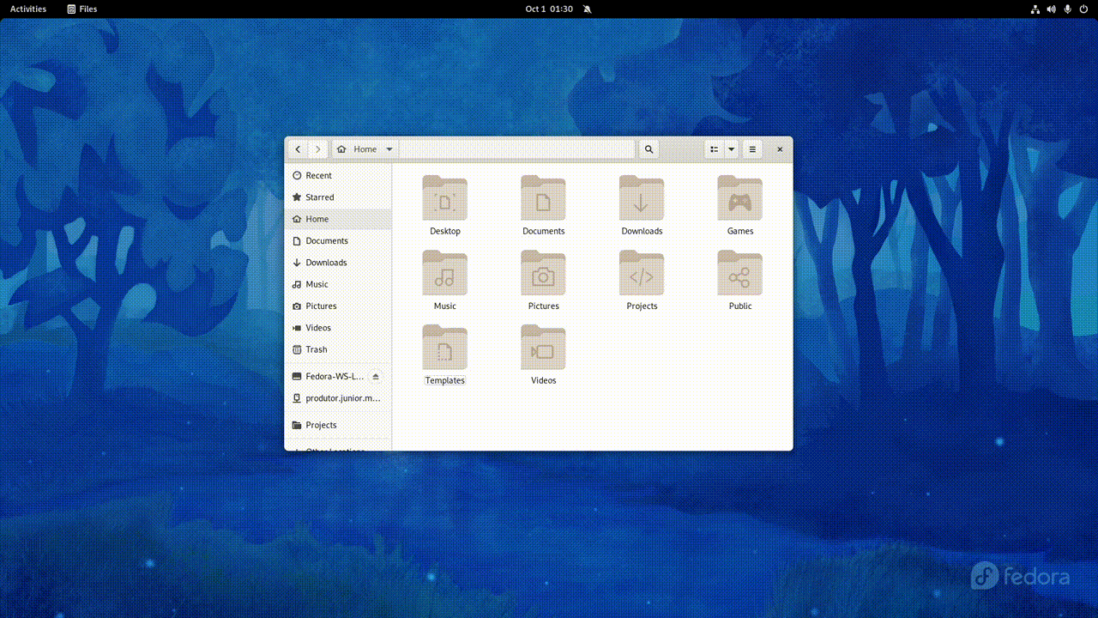Select the Downloads folder icon in grid
1098x618 pixels.
pyautogui.click(x=642, y=198)
